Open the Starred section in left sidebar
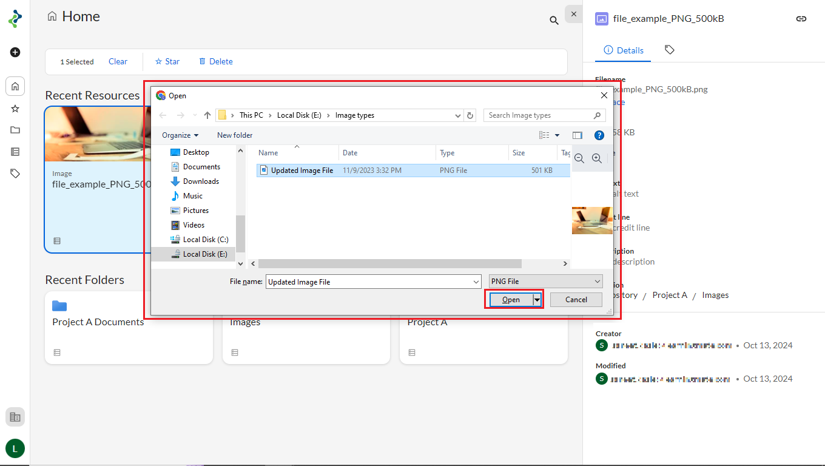This screenshot has height=466, width=825. (x=15, y=109)
